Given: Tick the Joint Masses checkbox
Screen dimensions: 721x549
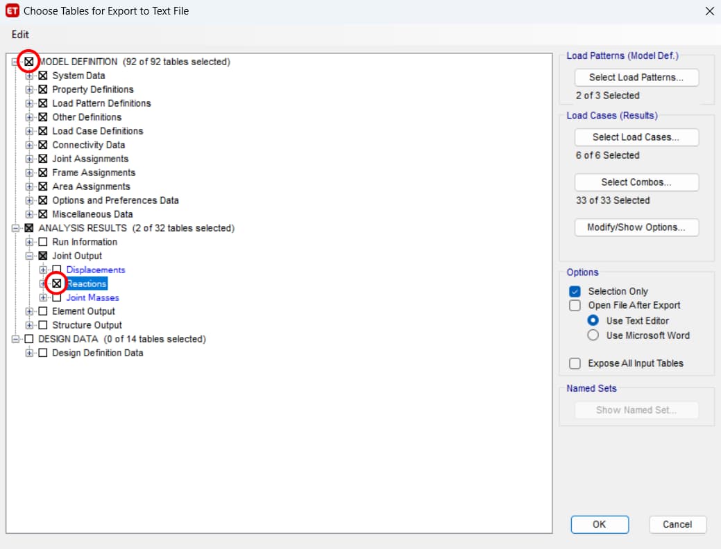Looking at the screenshot, I should pos(57,297).
